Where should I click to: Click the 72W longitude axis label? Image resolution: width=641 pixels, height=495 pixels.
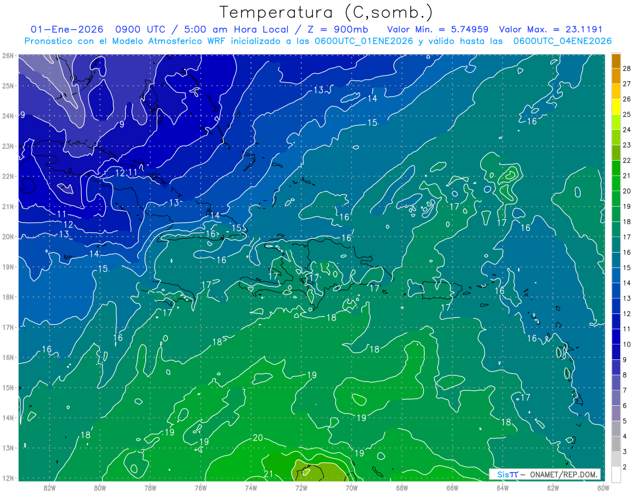point(301,488)
